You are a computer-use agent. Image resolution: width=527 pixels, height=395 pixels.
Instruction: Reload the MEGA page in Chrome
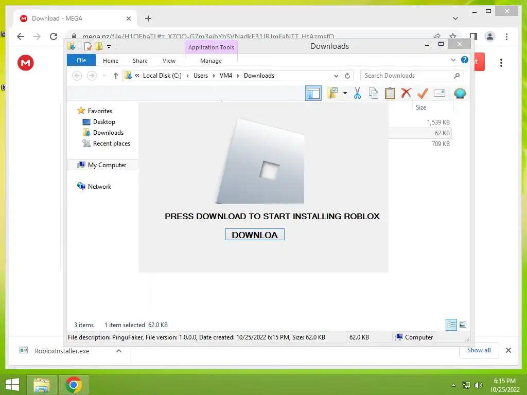(x=54, y=37)
